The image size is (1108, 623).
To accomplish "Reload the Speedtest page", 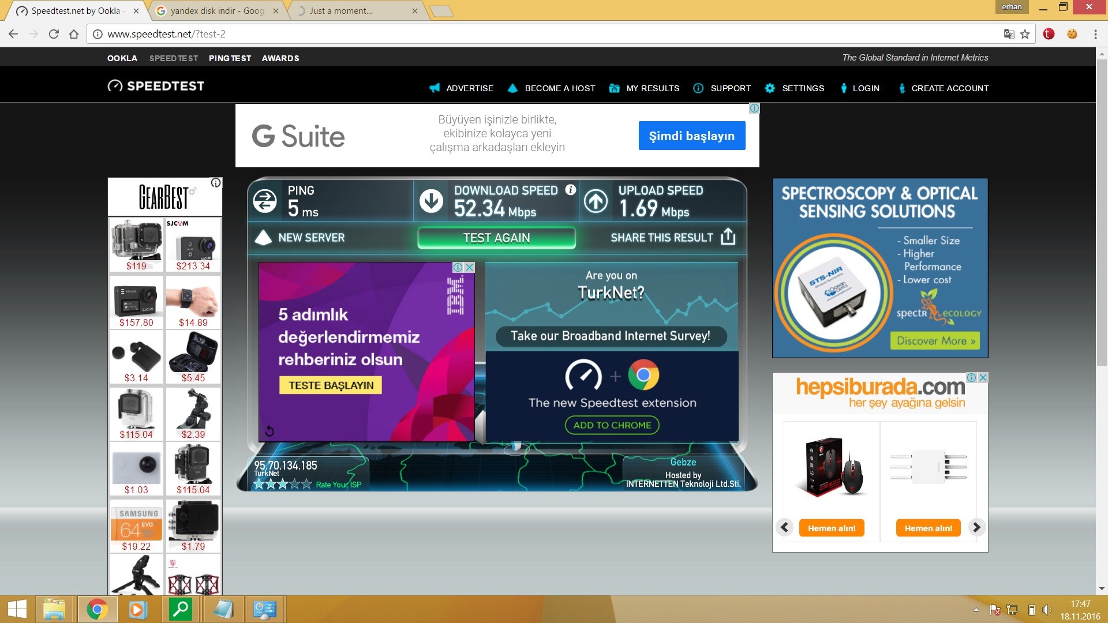I will (x=54, y=34).
